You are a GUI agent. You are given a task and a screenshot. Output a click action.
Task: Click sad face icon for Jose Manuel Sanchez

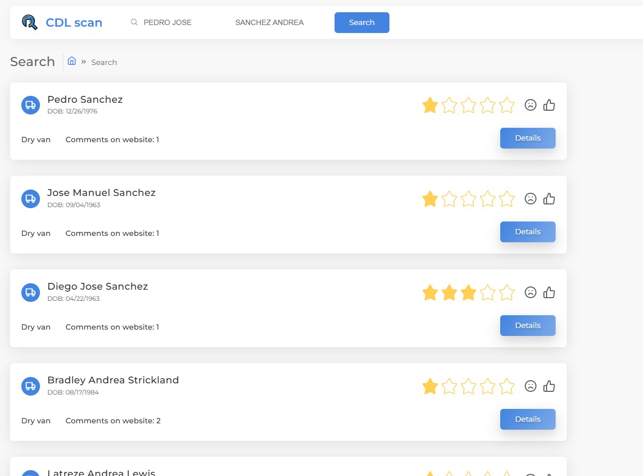[530, 199]
